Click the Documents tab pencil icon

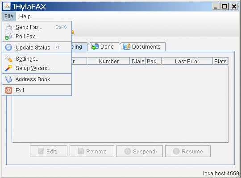point(127,46)
